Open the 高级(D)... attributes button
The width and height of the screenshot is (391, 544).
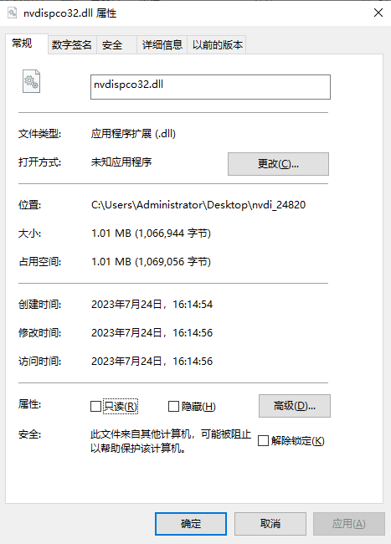pos(295,406)
